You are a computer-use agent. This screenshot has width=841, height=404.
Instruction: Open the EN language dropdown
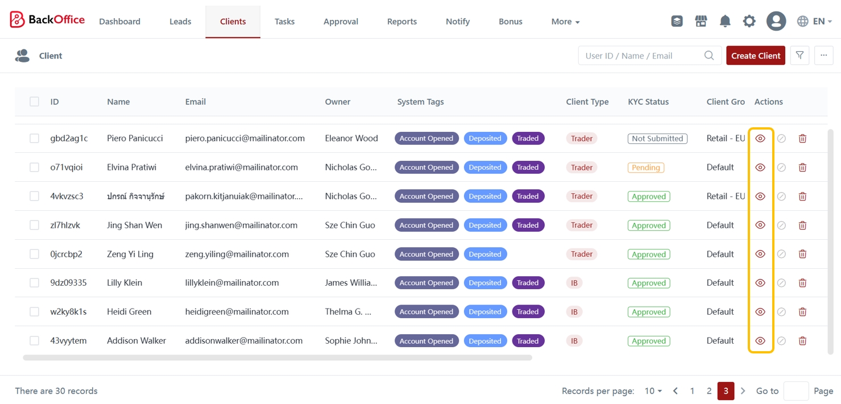(815, 22)
